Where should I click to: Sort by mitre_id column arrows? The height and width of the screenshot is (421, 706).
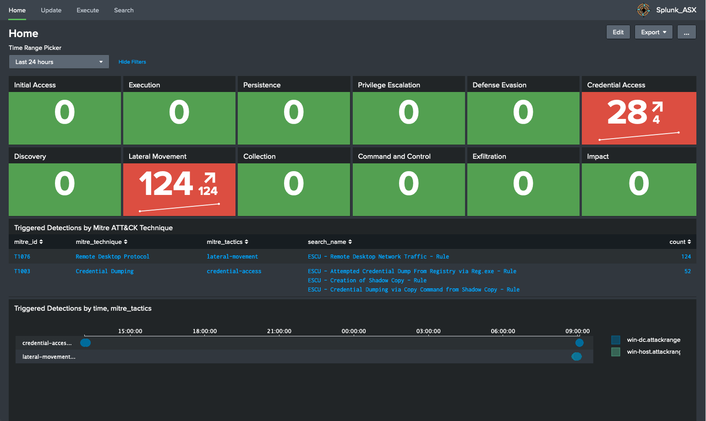(41, 242)
